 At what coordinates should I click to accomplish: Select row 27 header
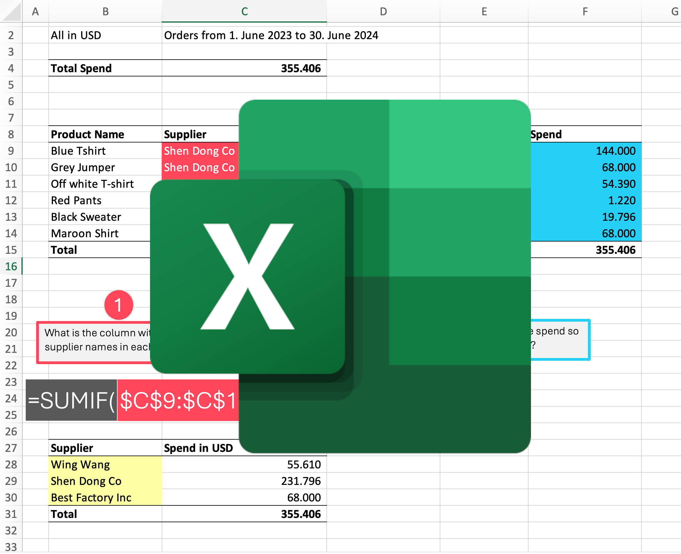pyautogui.click(x=11, y=448)
